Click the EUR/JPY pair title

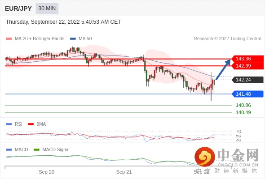(18, 9)
